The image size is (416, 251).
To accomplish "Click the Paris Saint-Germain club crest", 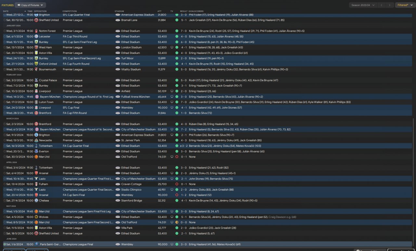I will coord(36,244).
